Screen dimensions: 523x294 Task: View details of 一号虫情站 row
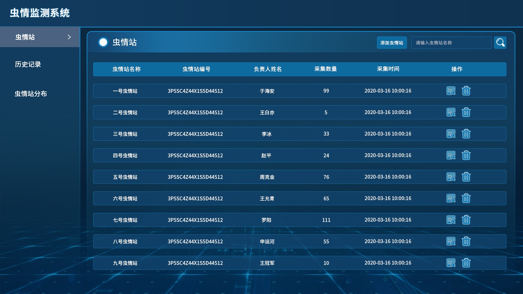pos(451,91)
